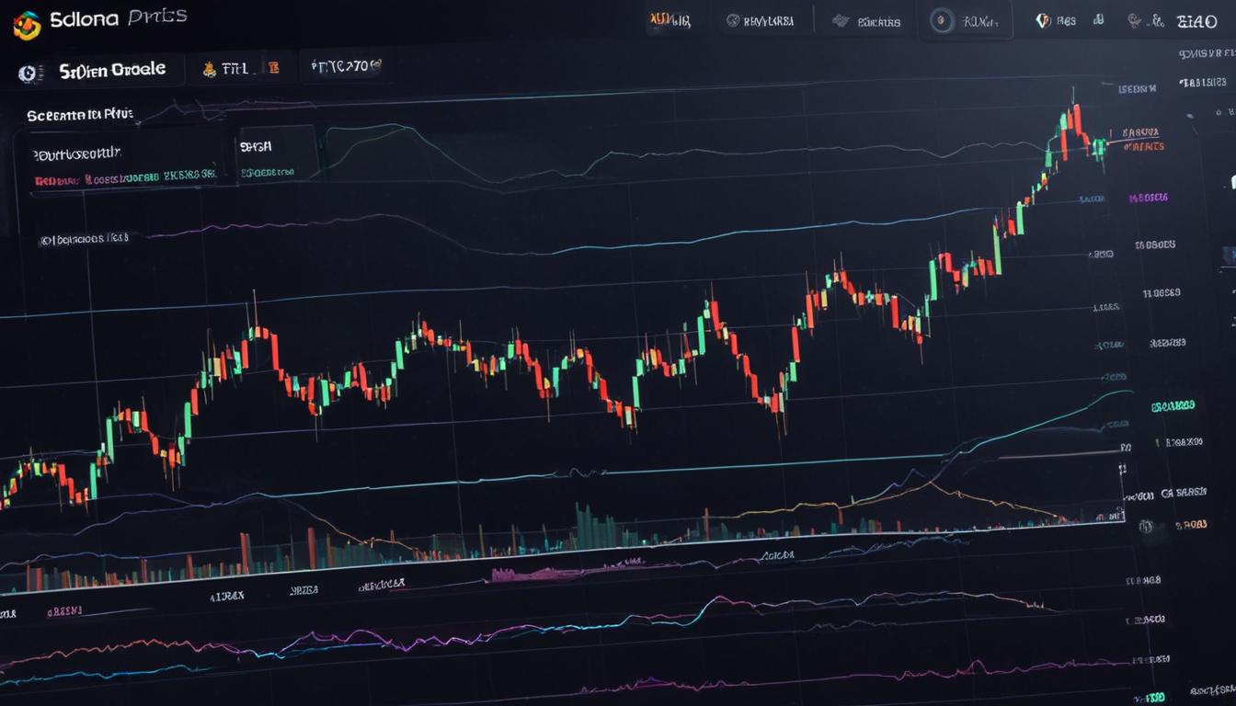Select the purple wallet token icon top right
This screenshot has height=706, width=1236.
pyautogui.click(x=1043, y=19)
